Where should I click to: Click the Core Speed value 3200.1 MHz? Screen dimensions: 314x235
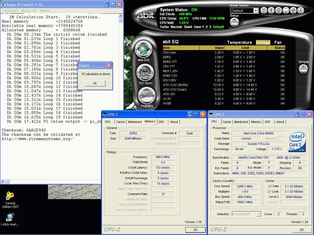pos(244,186)
